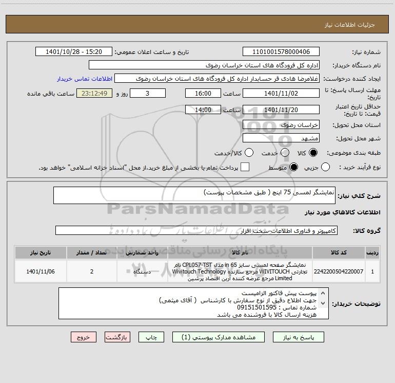Screen dimensions: 395x383
Task: Click request creator field غلامرضا هادی
Action: click(x=217, y=79)
